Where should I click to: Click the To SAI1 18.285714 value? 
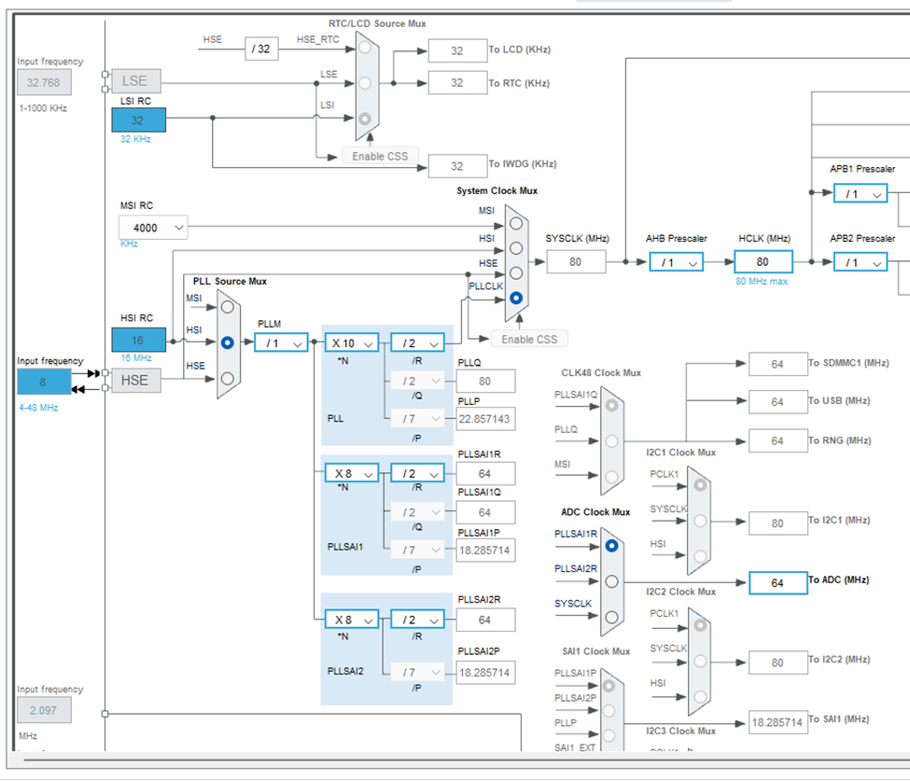777,722
